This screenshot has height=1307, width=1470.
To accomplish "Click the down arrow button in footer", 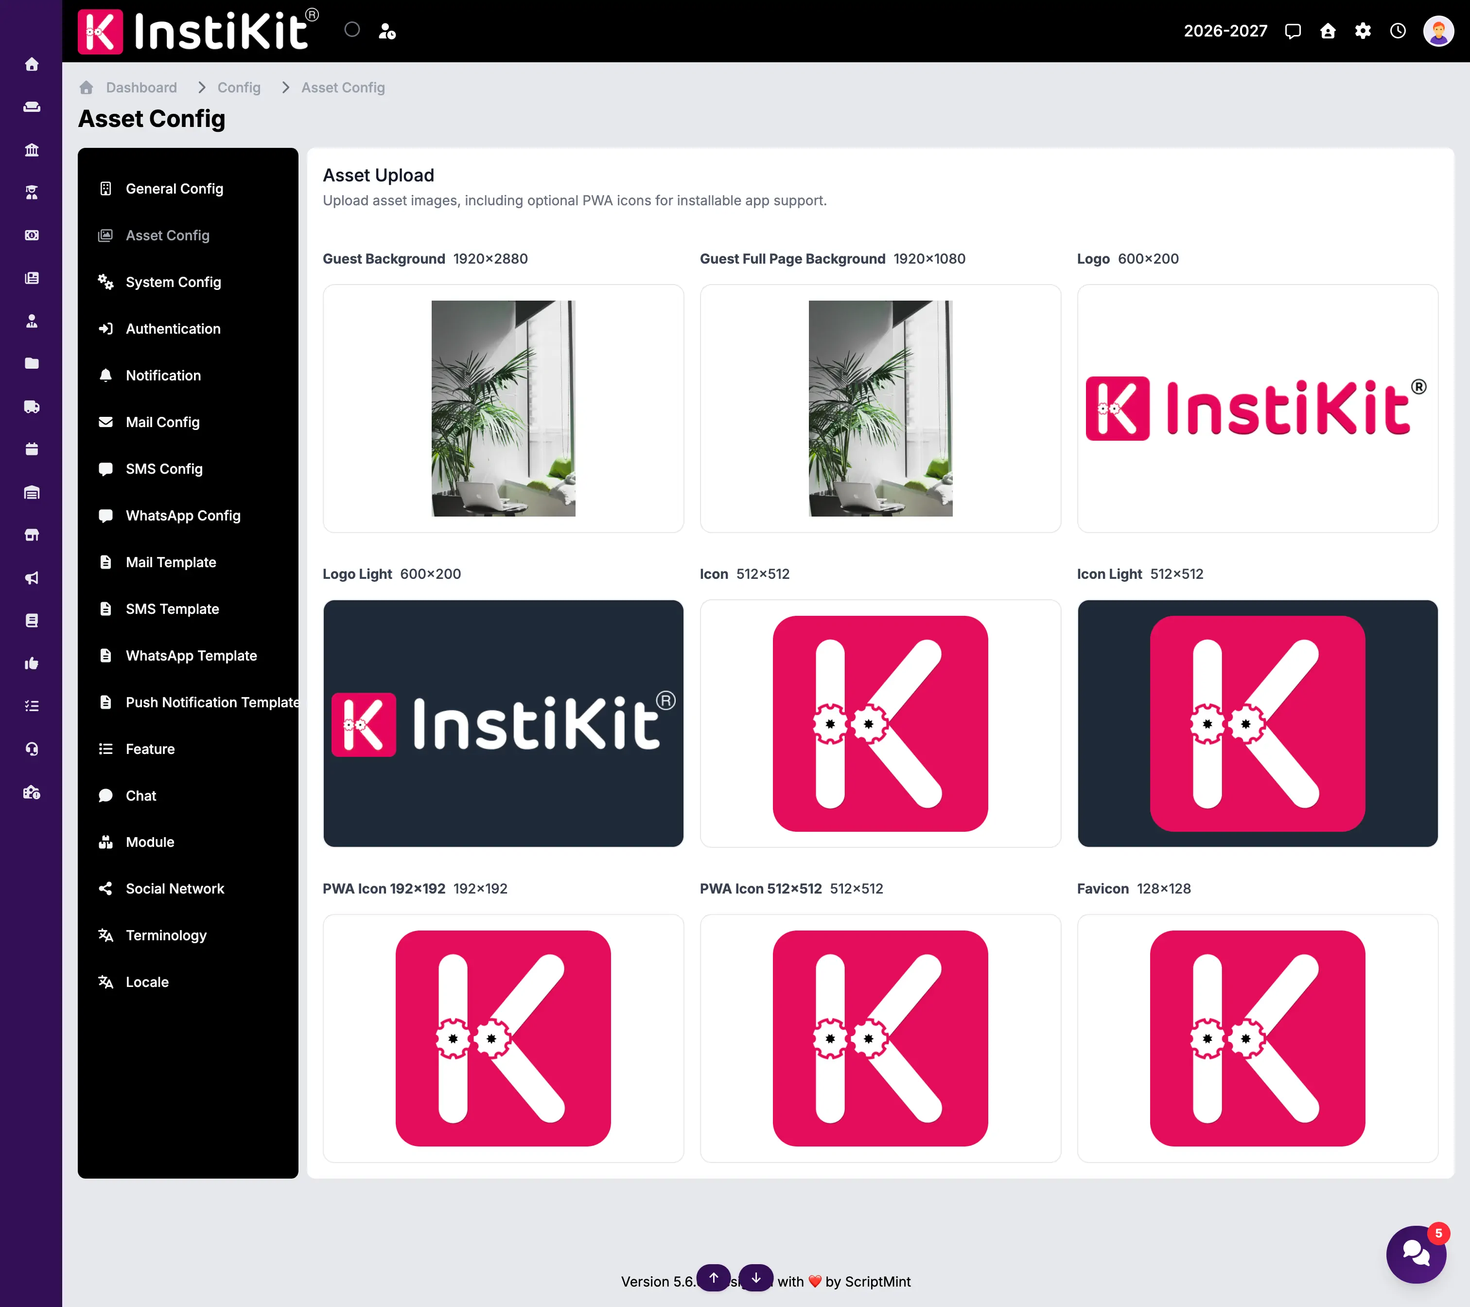I will tap(756, 1277).
